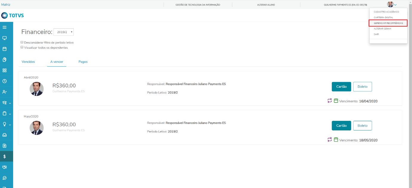Click 'Guilherme Payments ES (RA: ES-00178)' in header
This screenshot has height=188, width=412.
pyautogui.click(x=345, y=5)
